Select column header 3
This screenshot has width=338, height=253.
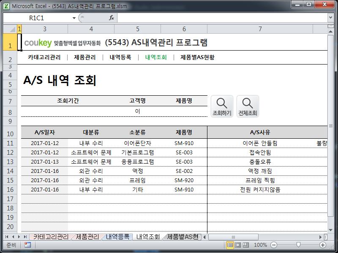[x=45, y=29]
